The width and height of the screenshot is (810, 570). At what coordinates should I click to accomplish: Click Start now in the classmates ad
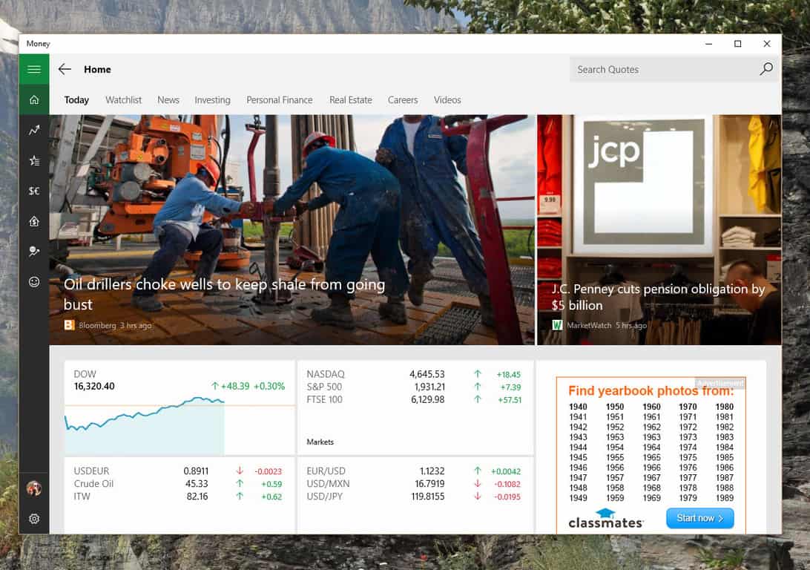pos(700,518)
